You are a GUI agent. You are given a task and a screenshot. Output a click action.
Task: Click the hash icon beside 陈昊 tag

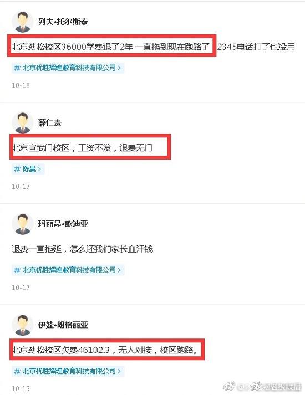tap(17, 169)
